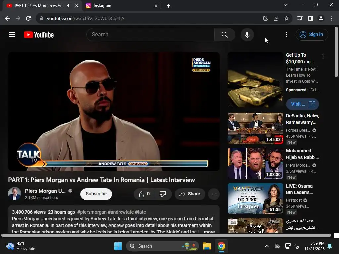Click the magnifier search button
The width and height of the screenshot is (339, 254).
[225, 34]
